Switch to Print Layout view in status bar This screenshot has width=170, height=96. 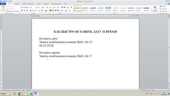(142, 90)
